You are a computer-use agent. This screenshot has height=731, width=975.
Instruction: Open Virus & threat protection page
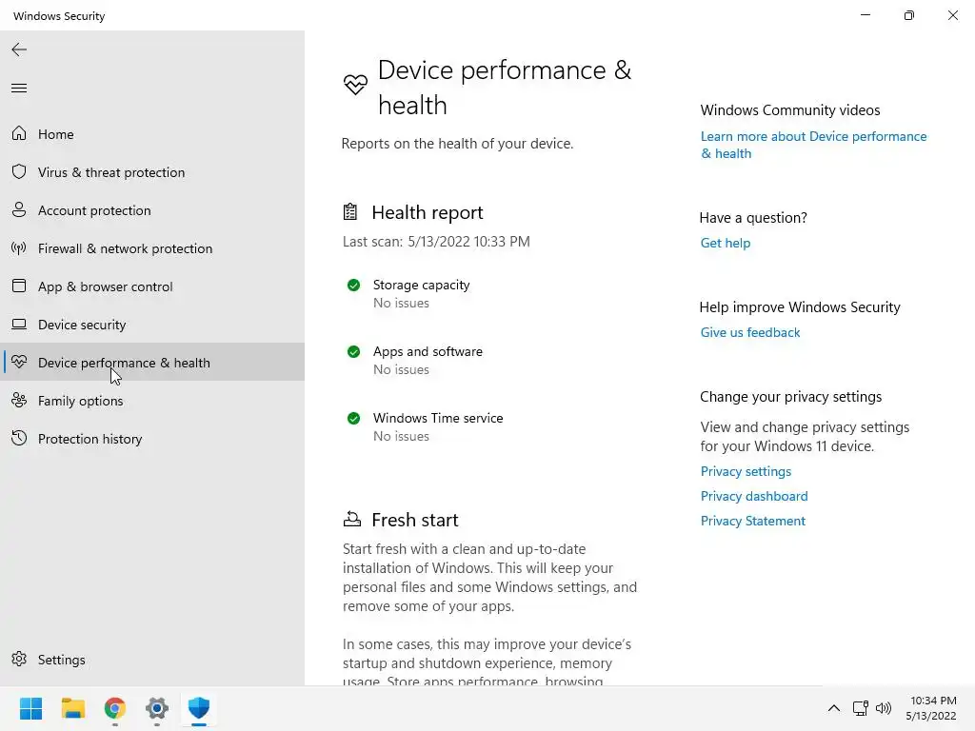[x=152, y=172]
